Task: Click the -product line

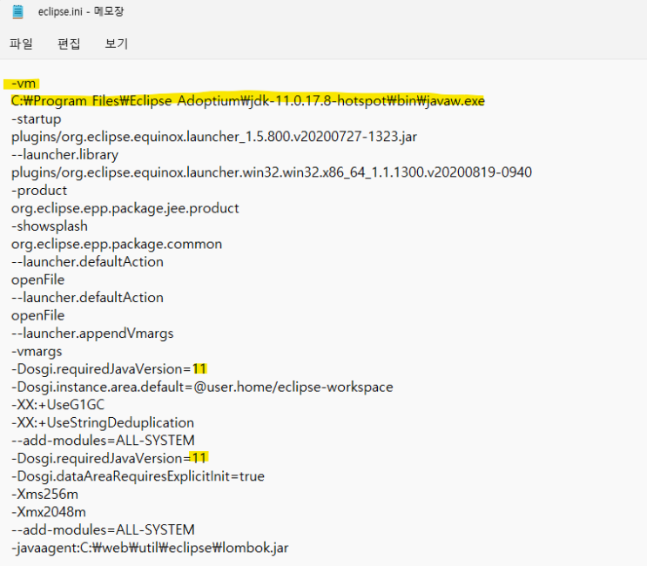Action: coord(39,191)
